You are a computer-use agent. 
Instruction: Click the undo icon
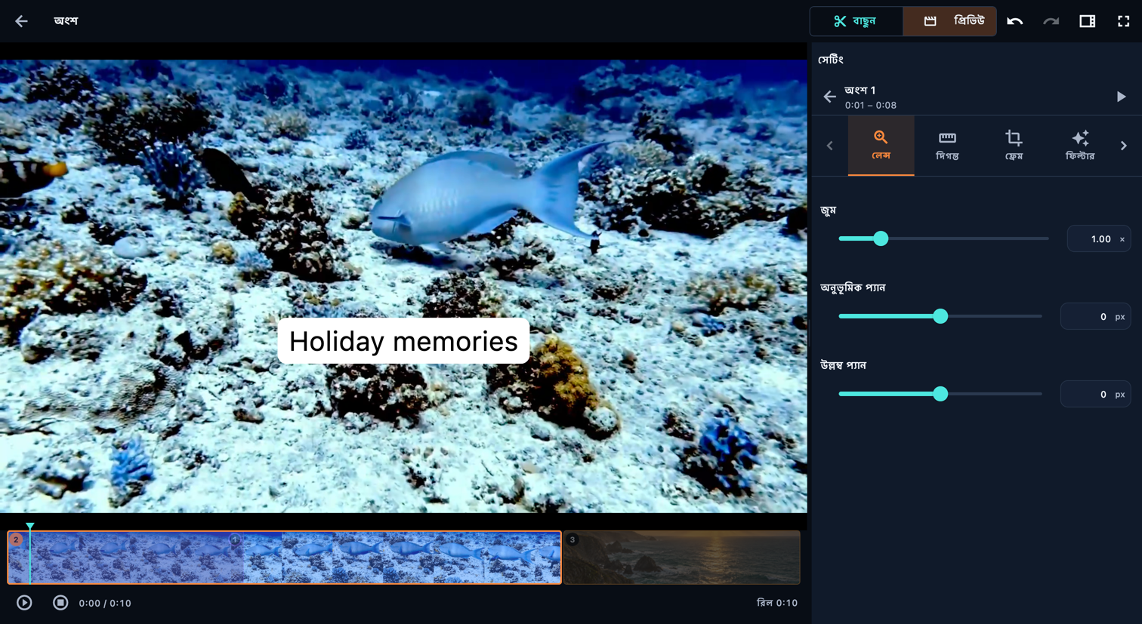tap(1014, 21)
